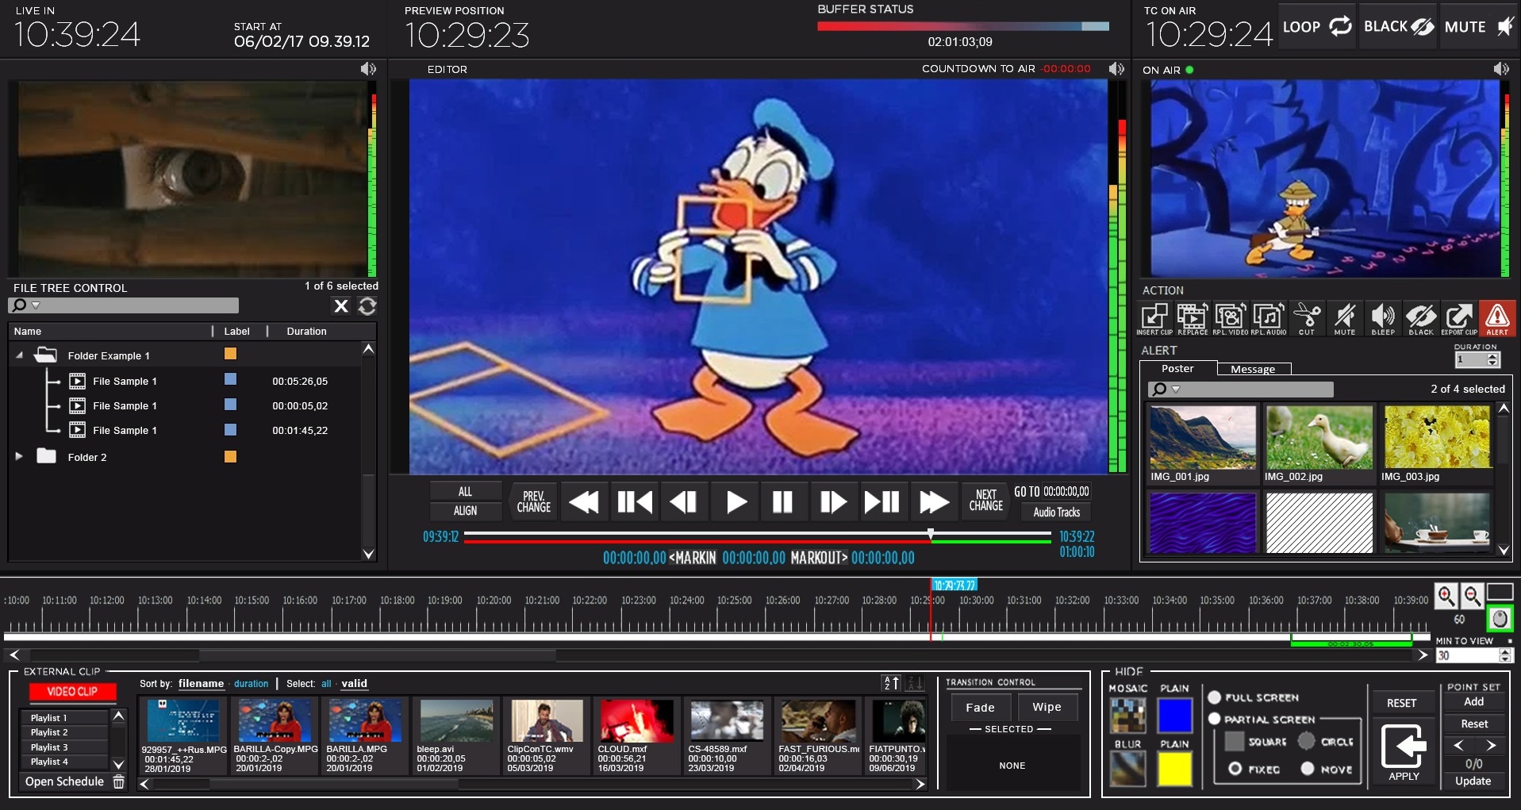Screen dimensions: 1521x810
Task: Expand the Folder 2 tree item
Action: [x=19, y=457]
